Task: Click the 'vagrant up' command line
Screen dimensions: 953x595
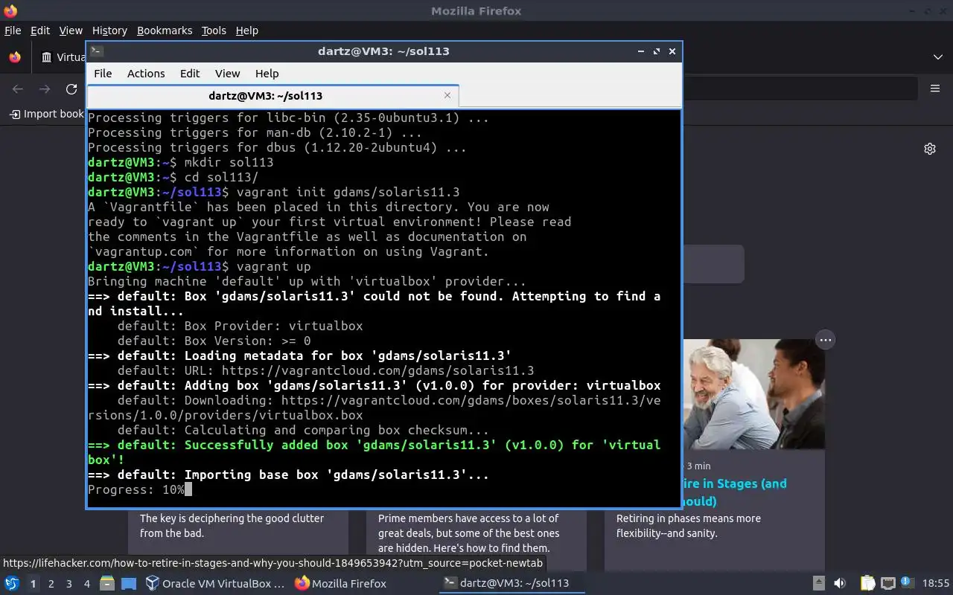Action: pyautogui.click(x=200, y=266)
